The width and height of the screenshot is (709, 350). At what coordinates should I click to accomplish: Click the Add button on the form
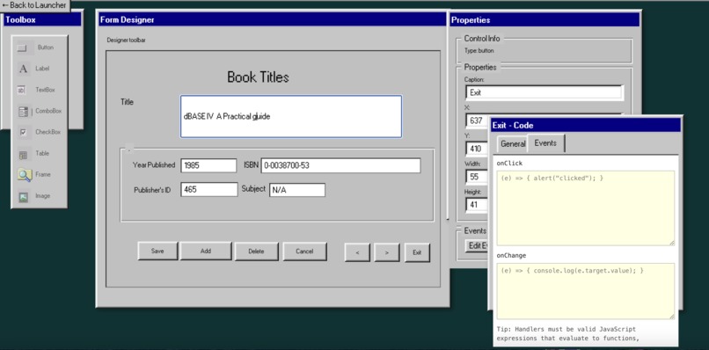[206, 251]
